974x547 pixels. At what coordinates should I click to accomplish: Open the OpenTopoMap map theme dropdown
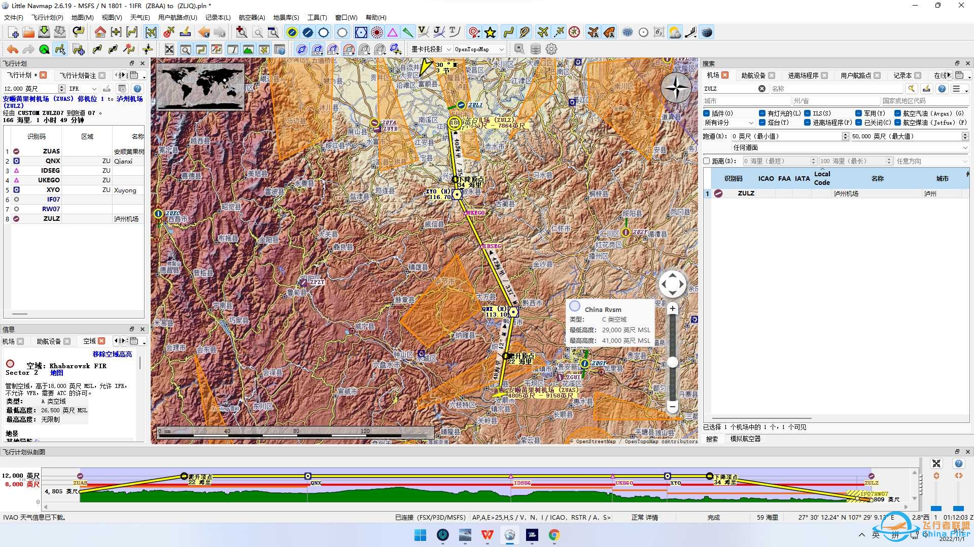click(479, 49)
